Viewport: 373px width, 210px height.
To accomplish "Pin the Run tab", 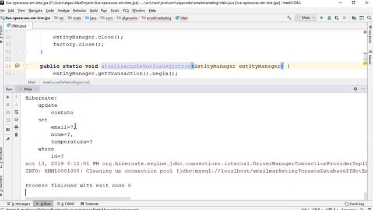I will pyautogui.click(x=8, y=139).
